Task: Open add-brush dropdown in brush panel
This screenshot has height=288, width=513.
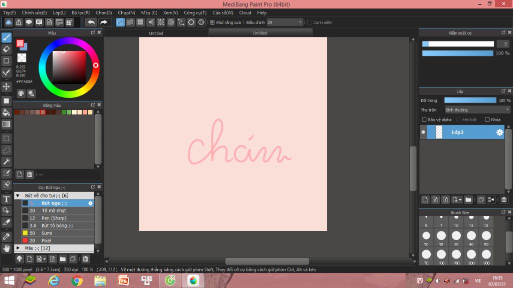Action: pos(44,259)
